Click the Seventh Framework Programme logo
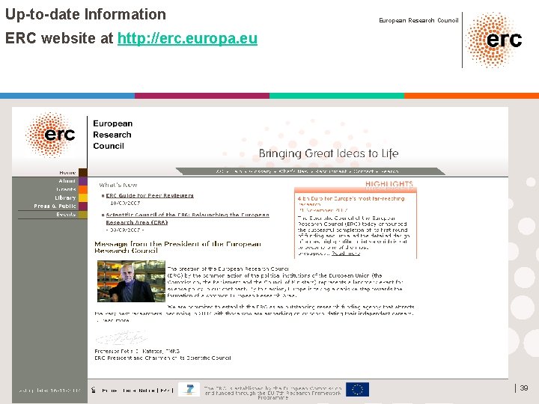This screenshot has width=539, height=404. (189, 391)
